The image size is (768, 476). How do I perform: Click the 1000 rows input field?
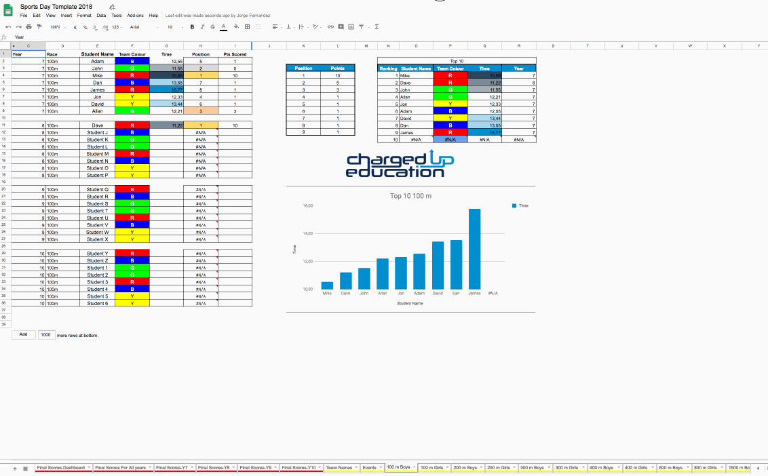(x=46, y=335)
